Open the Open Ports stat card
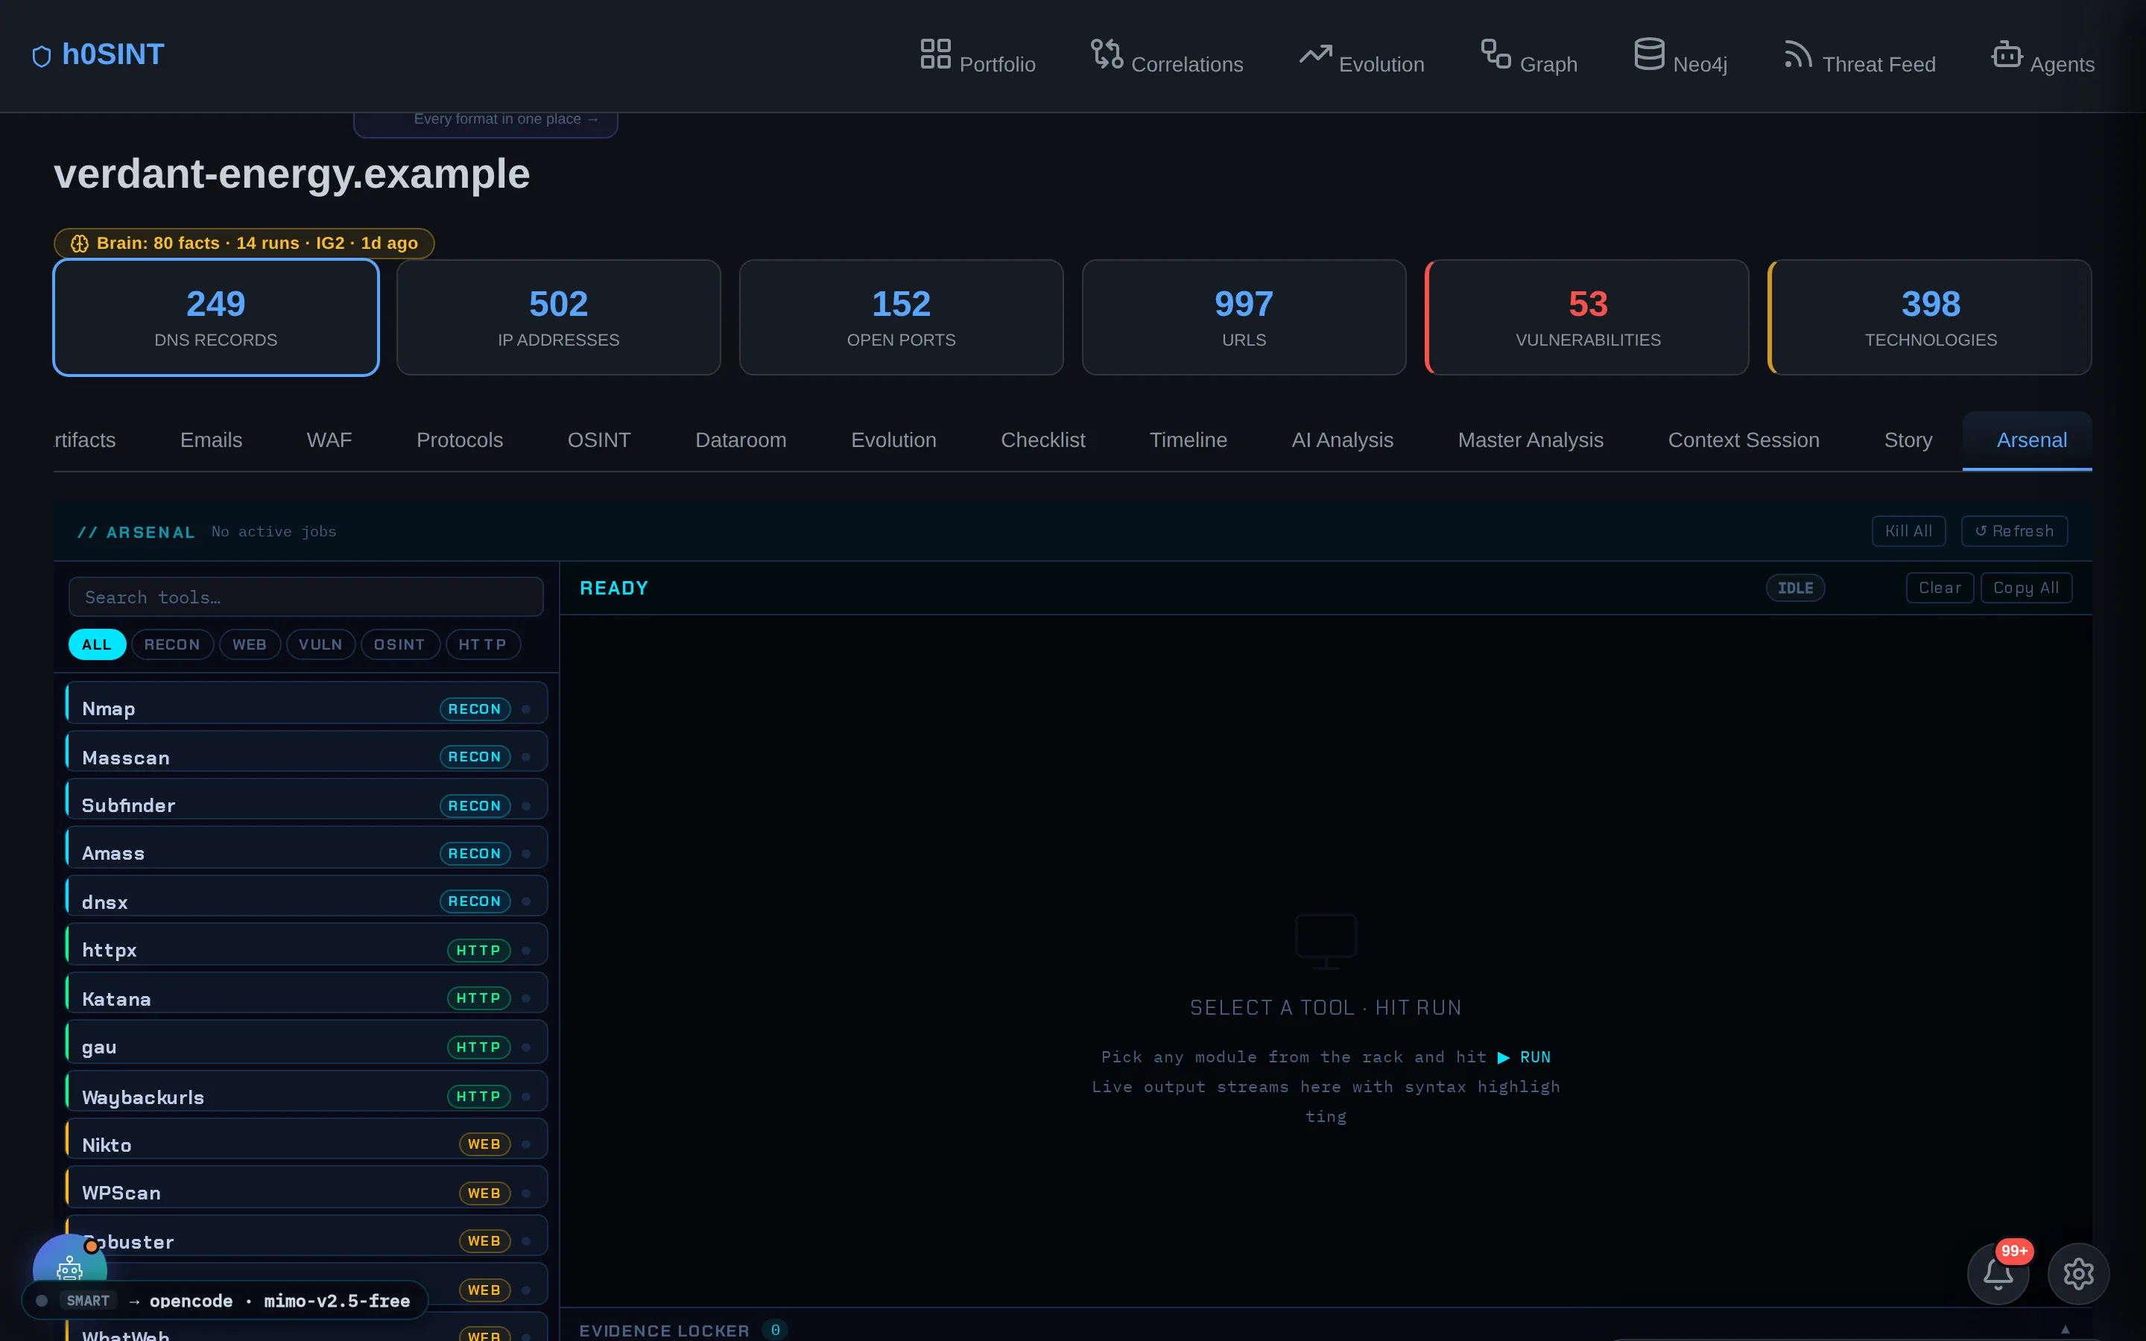The width and height of the screenshot is (2146, 1341). click(901, 317)
